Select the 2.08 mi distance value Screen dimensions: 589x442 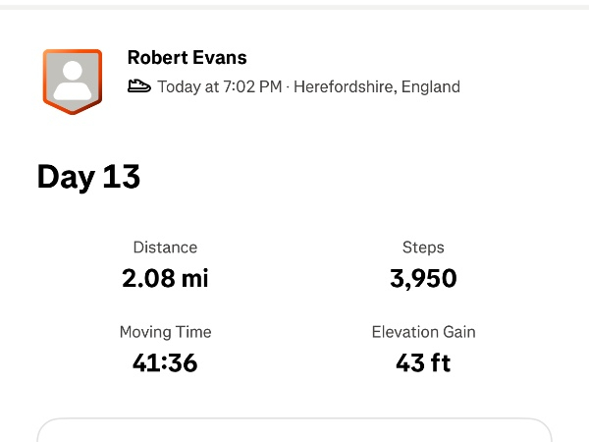pyautogui.click(x=165, y=278)
